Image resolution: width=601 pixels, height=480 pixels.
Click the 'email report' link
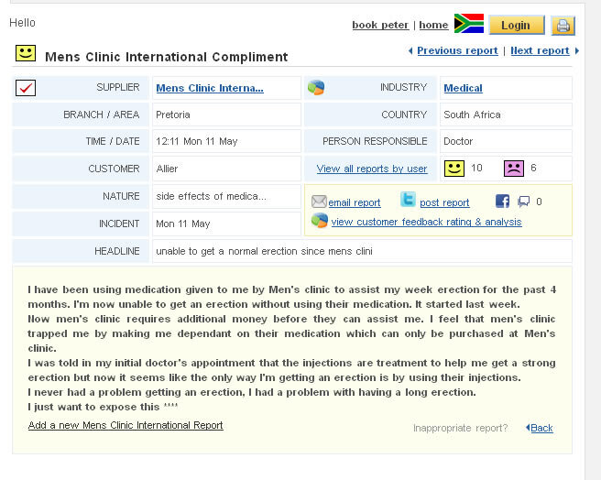pos(355,202)
